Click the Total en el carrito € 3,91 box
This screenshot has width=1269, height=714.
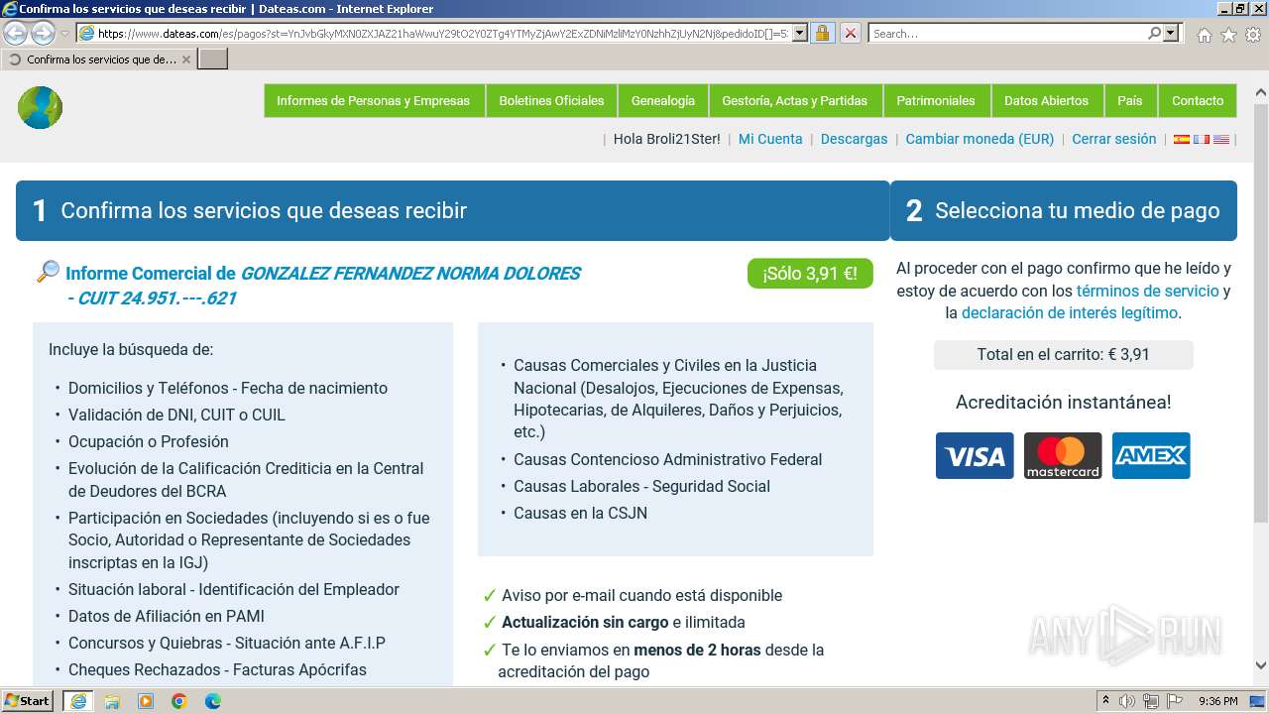pyautogui.click(x=1063, y=354)
